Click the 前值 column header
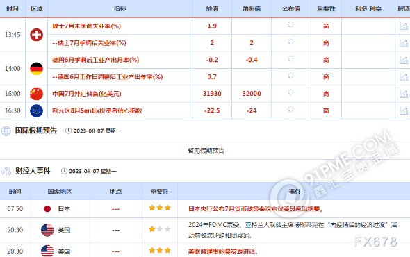The height and width of the screenshot is (257, 410). [x=212, y=8]
